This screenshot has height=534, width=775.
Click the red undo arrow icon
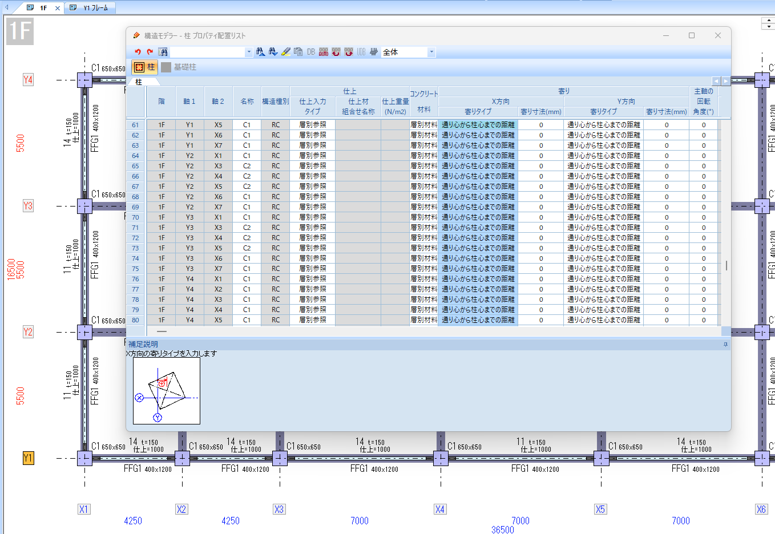[138, 52]
